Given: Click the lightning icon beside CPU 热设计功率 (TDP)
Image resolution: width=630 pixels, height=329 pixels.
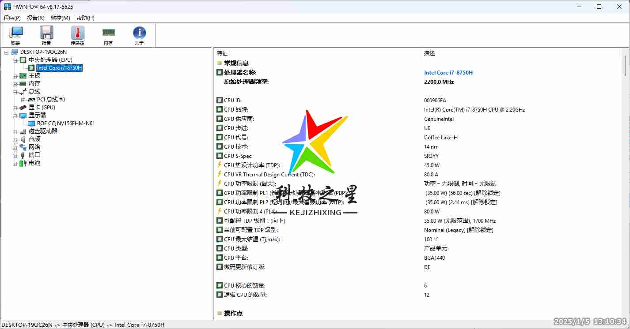Looking at the screenshot, I should pos(219,165).
